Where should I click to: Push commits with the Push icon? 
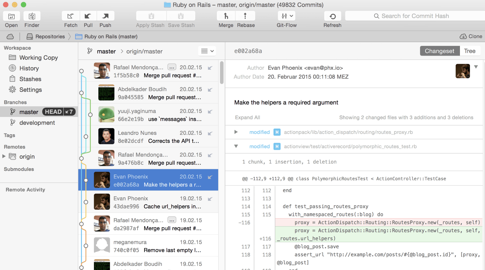click(105, 16)
